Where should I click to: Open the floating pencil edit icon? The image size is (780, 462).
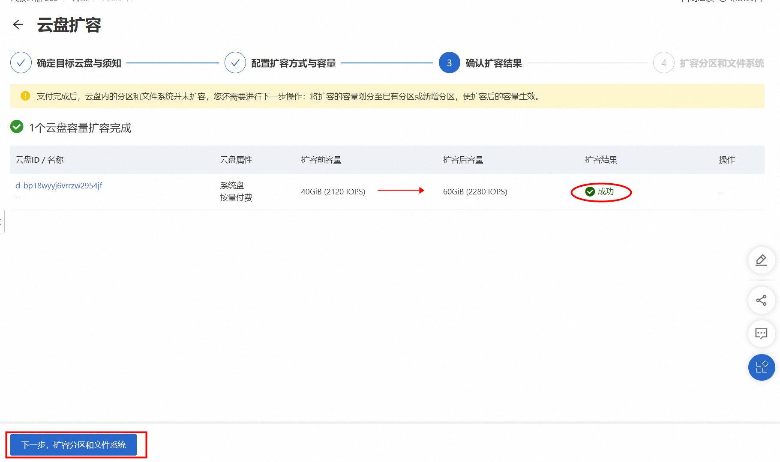(761, 260)
